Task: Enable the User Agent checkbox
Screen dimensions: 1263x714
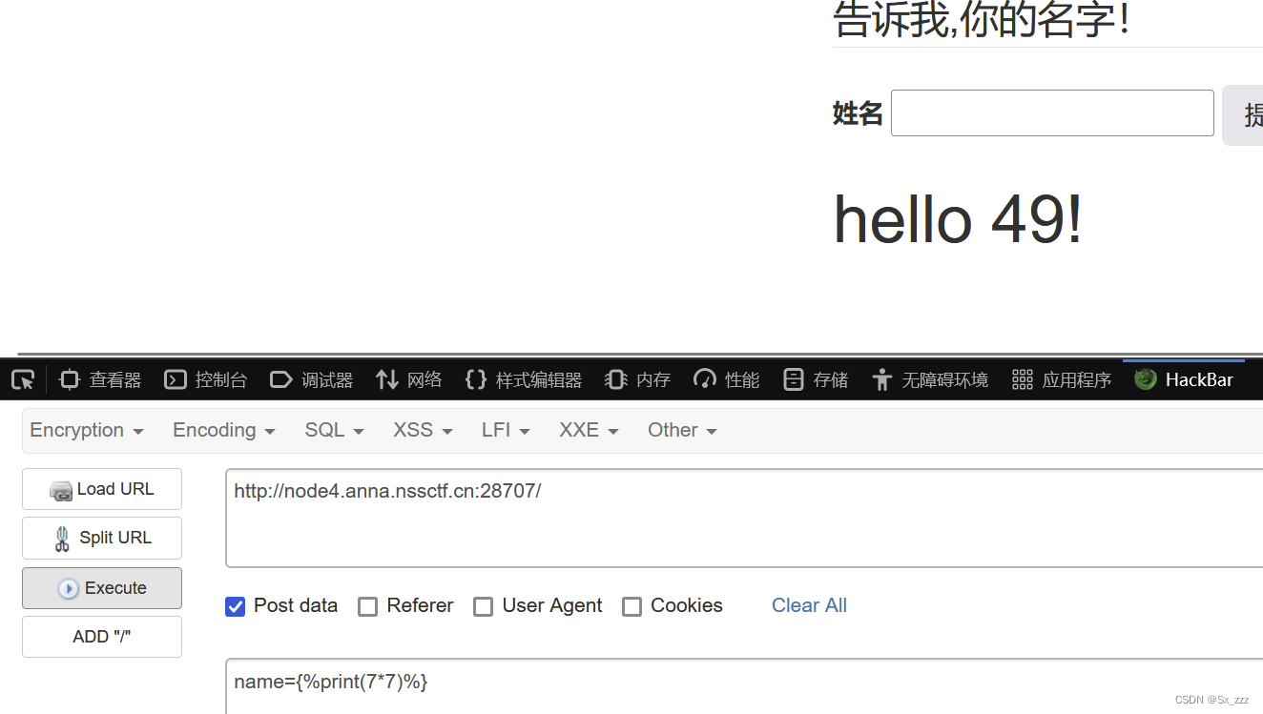Action: [483, 606]
